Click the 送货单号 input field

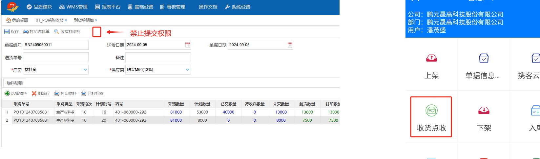tap(56, 57)
